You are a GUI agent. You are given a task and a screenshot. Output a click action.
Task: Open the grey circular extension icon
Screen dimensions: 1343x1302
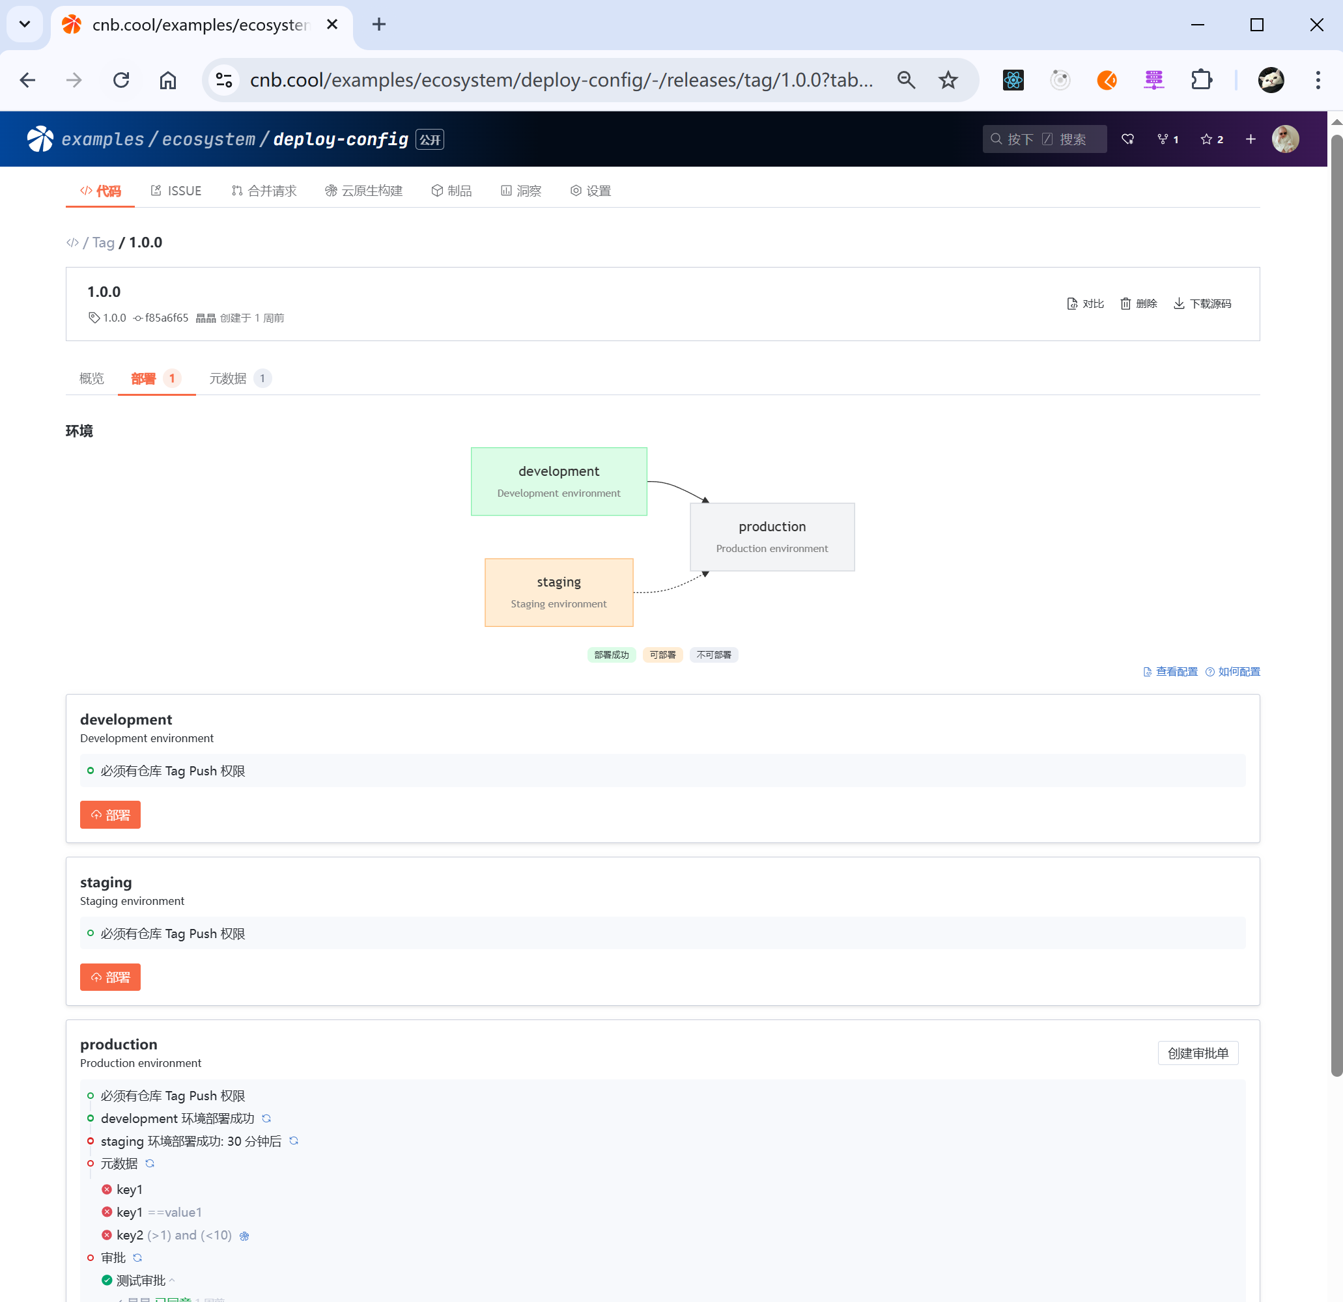[1060, 80]
